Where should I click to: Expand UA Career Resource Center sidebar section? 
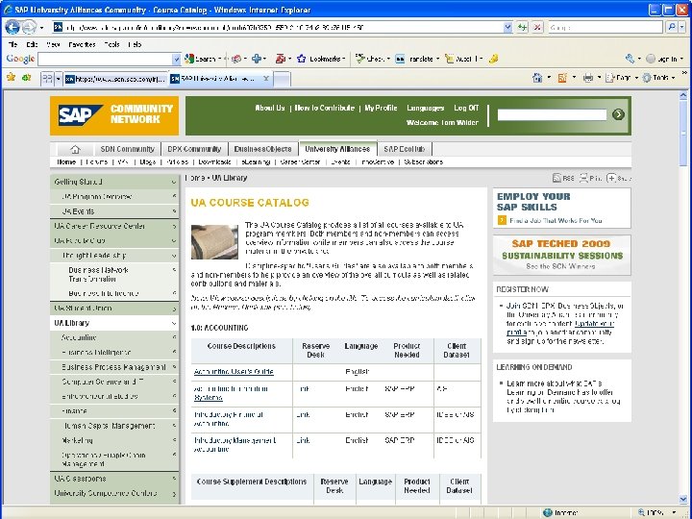coord(173,226)
